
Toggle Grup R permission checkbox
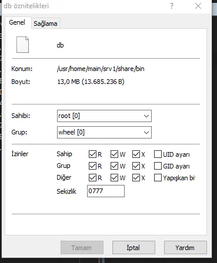click(92, 166)
